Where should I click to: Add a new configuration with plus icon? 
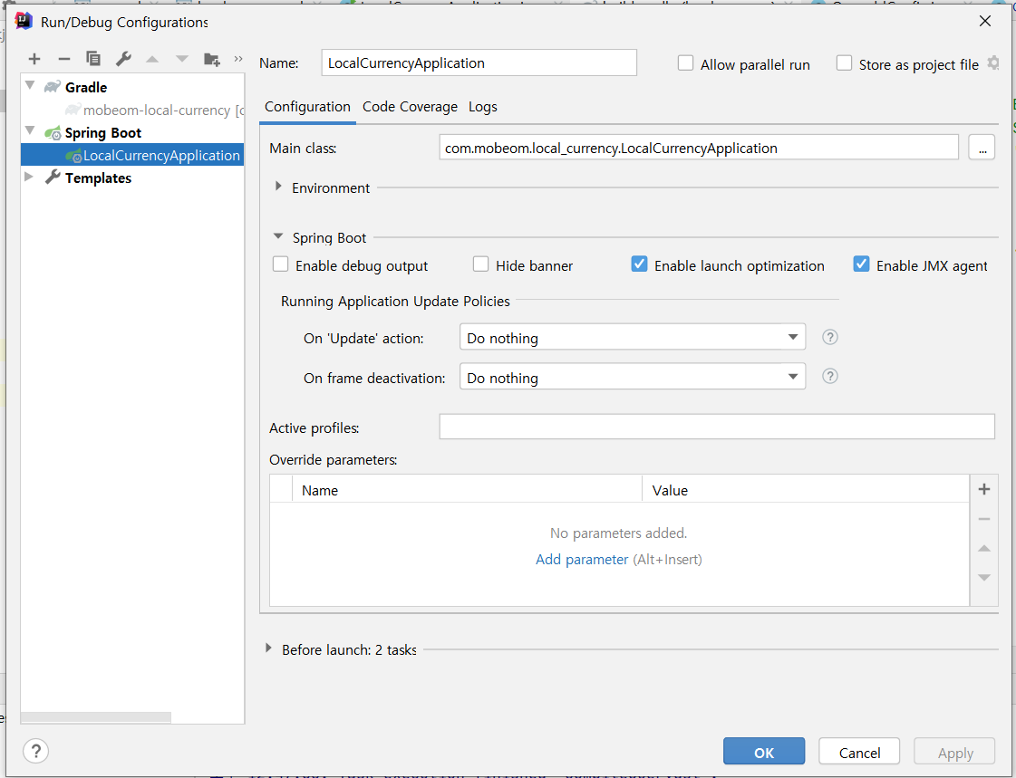34,60
